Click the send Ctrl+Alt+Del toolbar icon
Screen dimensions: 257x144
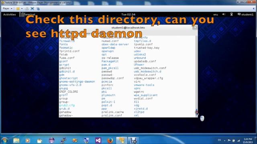pos(27,8)
